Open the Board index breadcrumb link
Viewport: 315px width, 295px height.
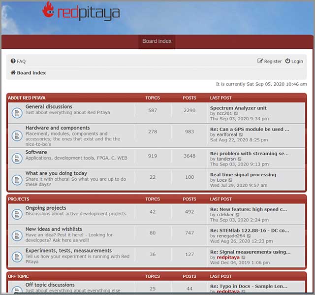(x=31, y=73)
